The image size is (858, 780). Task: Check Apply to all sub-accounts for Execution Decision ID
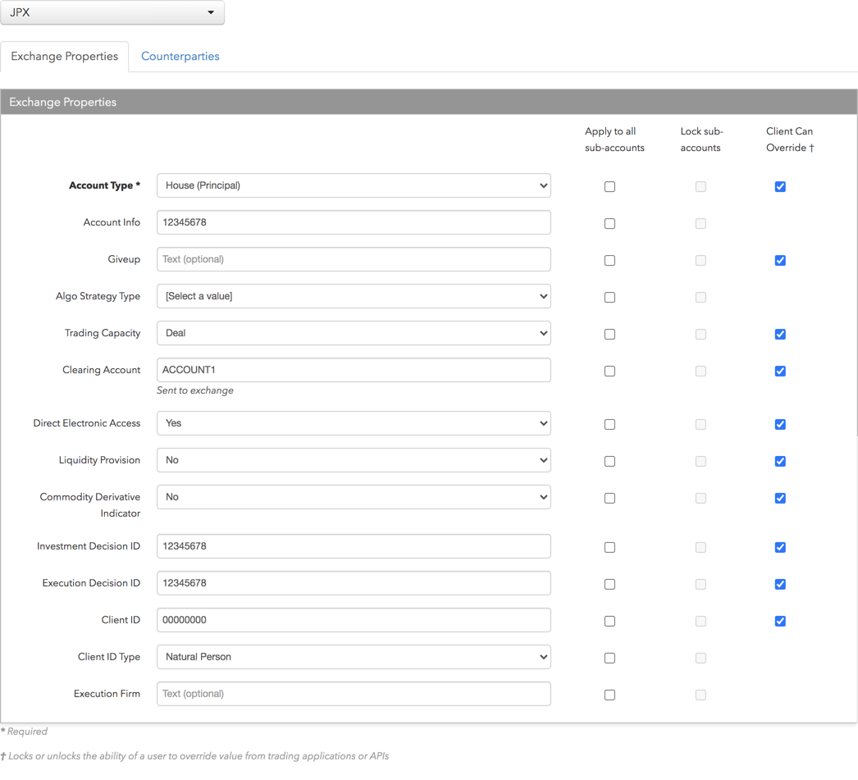coord(609,584)
